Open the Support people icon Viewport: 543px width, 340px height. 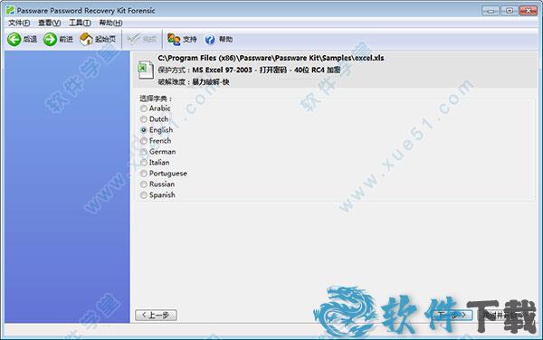tap(174, 40)
